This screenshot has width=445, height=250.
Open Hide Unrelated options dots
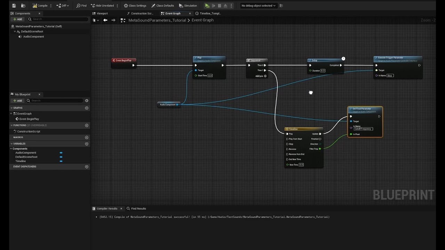click(118, 6)
